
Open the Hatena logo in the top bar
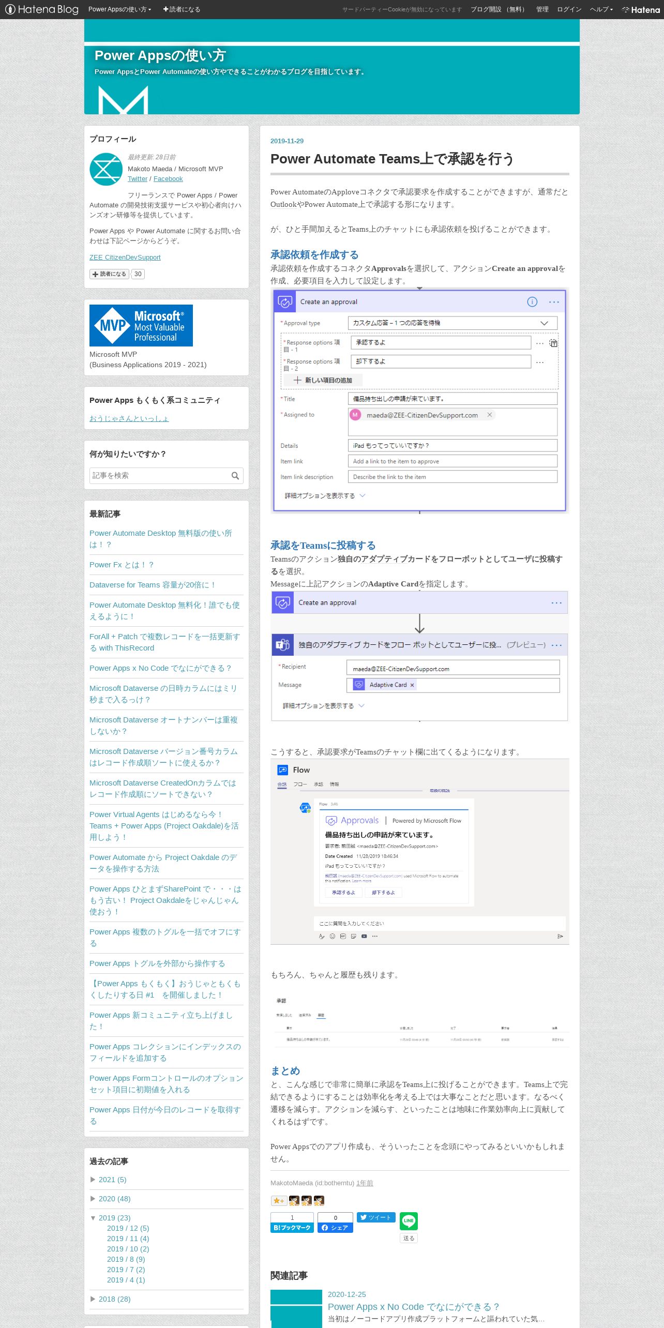(x=641, y=9)
